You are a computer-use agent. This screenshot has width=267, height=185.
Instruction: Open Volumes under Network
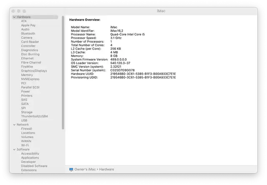pos(27,137)
